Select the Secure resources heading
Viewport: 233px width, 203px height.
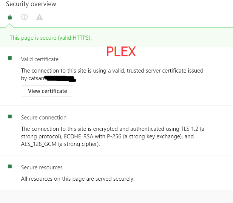42,167
